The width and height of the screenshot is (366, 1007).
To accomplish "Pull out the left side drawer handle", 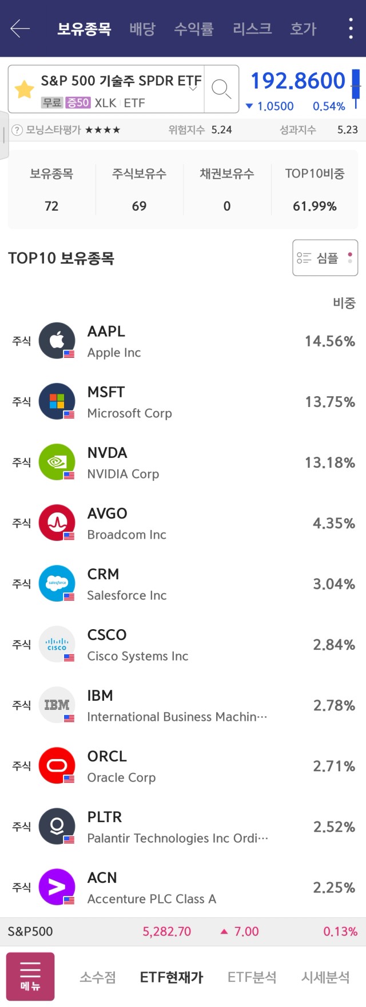I will [x=4, y=135].
